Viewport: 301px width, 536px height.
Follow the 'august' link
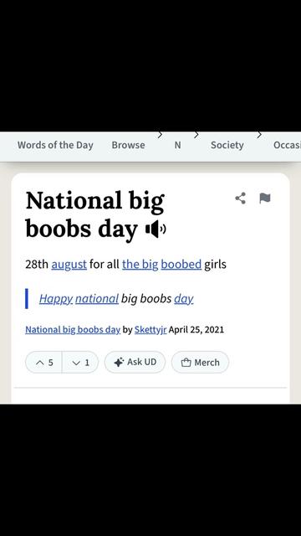(69, 265)
